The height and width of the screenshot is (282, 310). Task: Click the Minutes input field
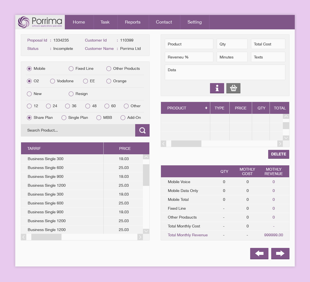point(232,57)
